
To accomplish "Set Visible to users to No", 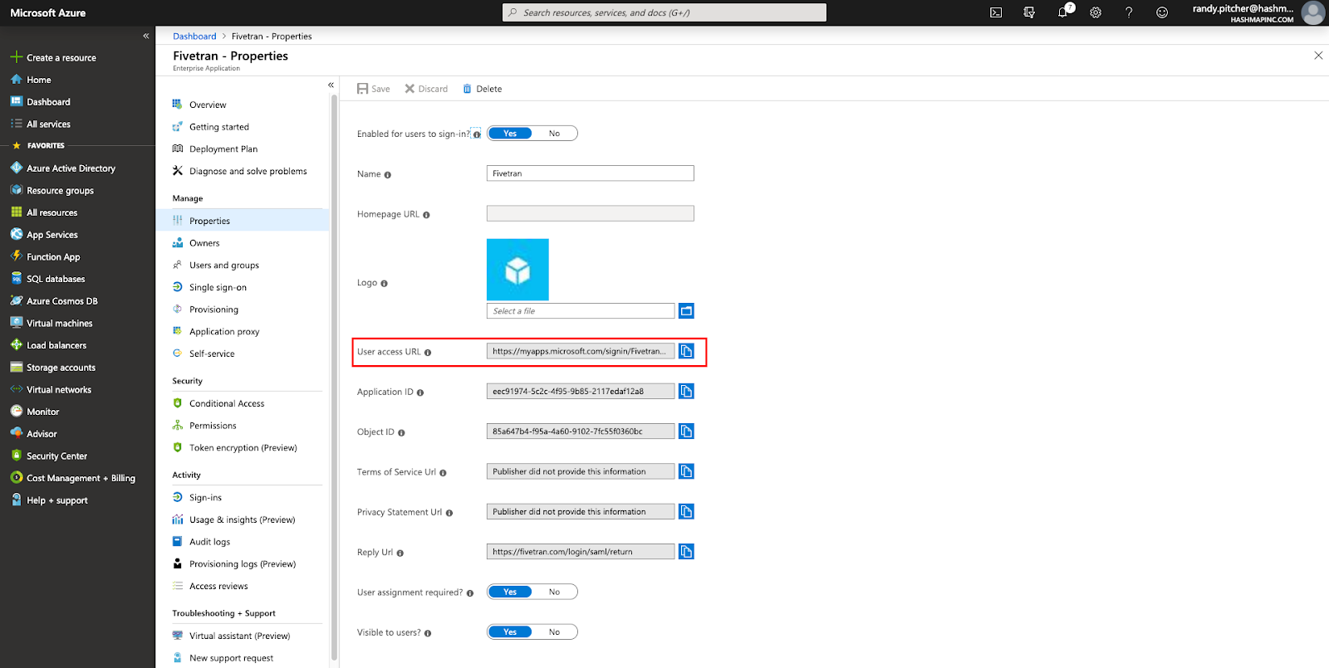I will point(554,632).
